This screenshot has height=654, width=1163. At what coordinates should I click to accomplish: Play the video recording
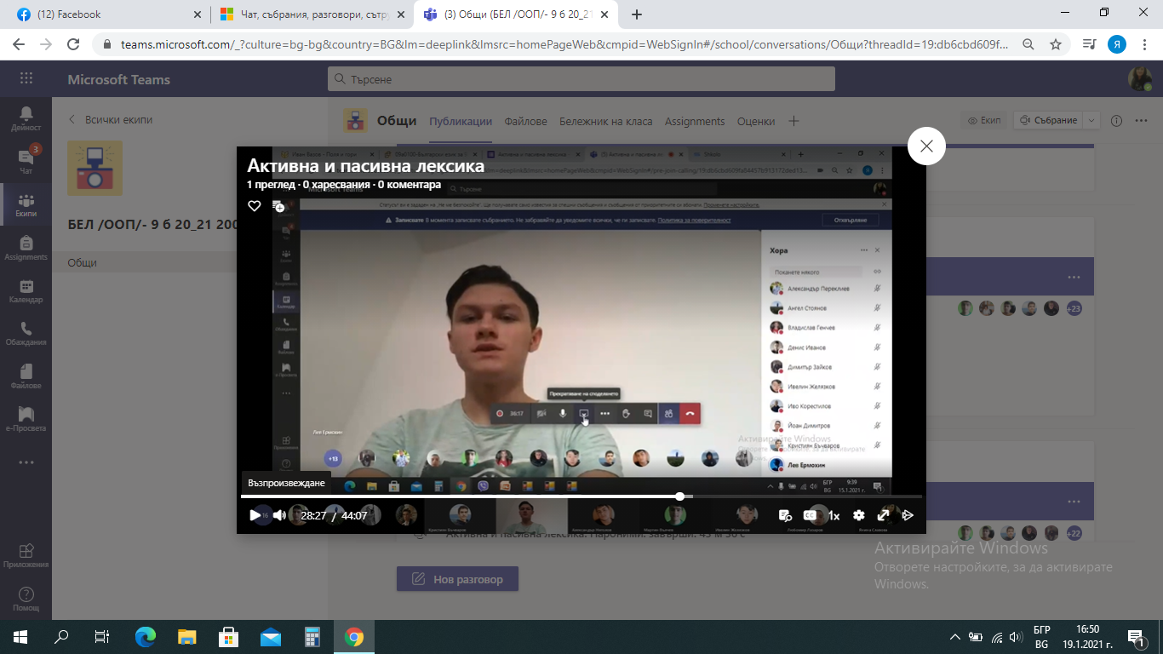pos(255,515)
